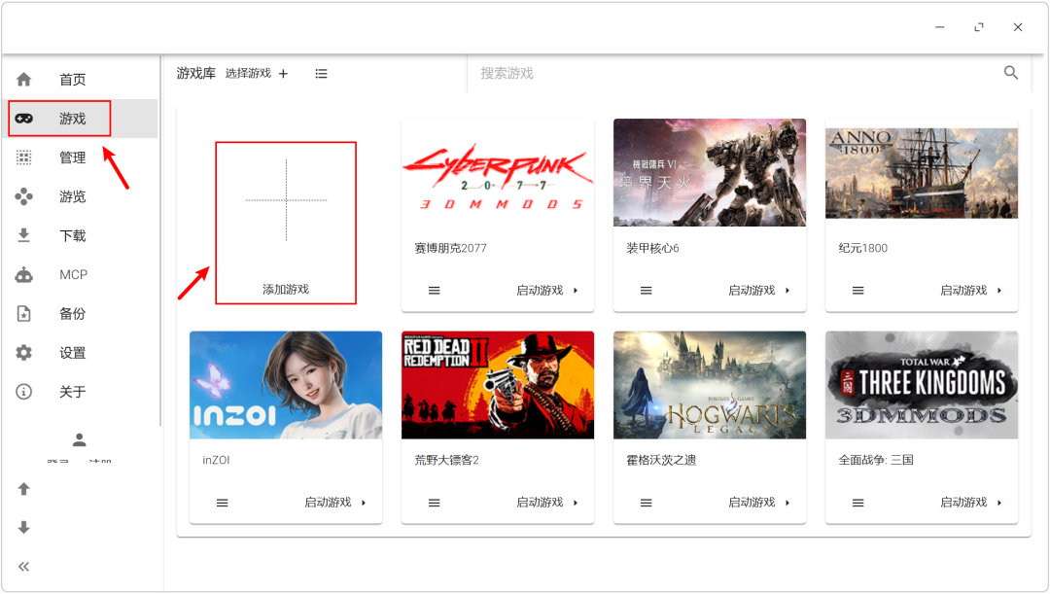Click the 赛博朋克2077 title text
Viewport: 1050px width, 594px height.
(x=451, y=248)
